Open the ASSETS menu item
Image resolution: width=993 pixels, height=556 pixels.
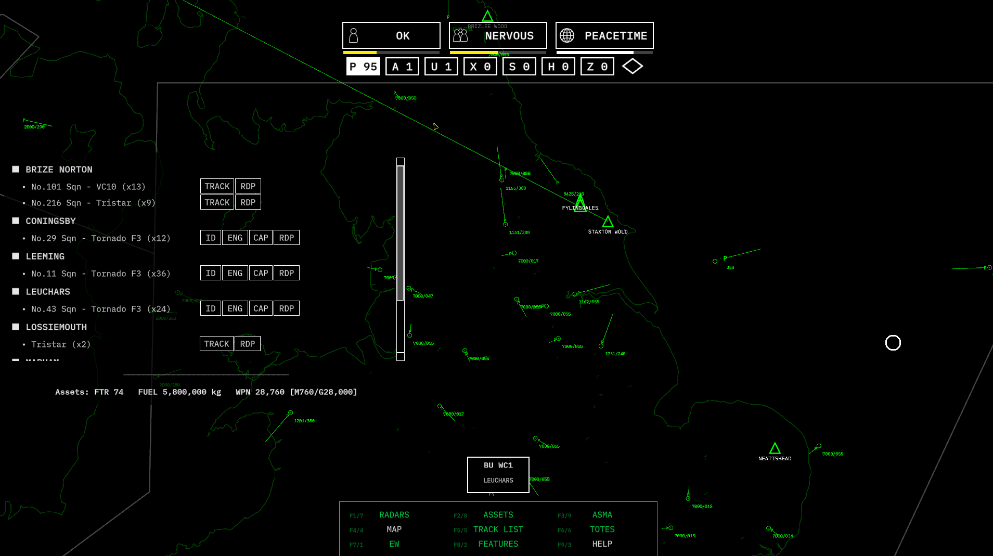[x=498, y=515]
